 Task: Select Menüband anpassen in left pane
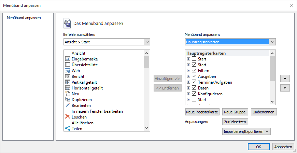coord(24,18)
